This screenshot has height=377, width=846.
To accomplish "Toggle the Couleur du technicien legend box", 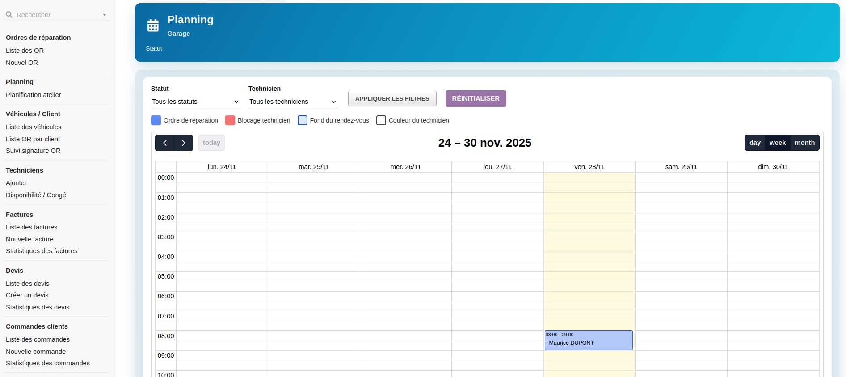I will point(381,120).
